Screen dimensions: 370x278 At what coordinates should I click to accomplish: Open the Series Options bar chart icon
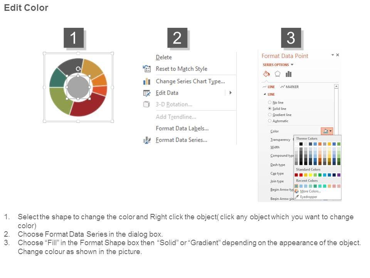pos(288,74)
